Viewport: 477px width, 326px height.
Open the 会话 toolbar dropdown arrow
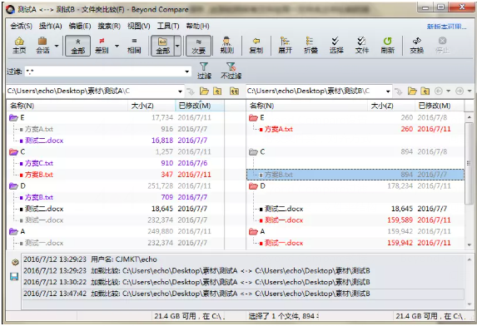pos(57,46)
